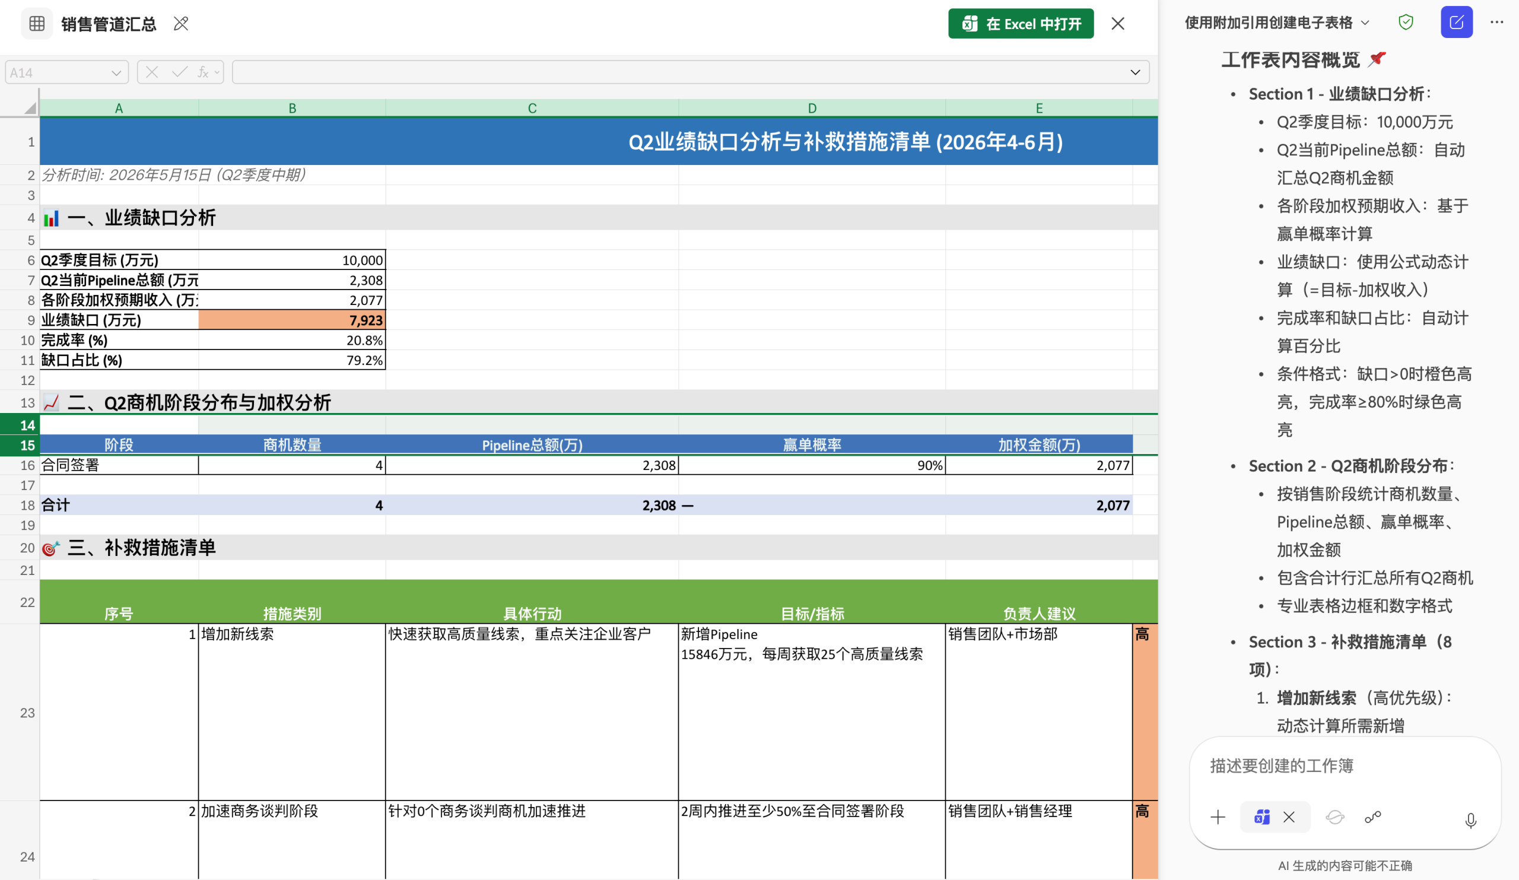Open the workbook with 在 Excel 中打开
1519x880 pixels.
click(1021, 24)
